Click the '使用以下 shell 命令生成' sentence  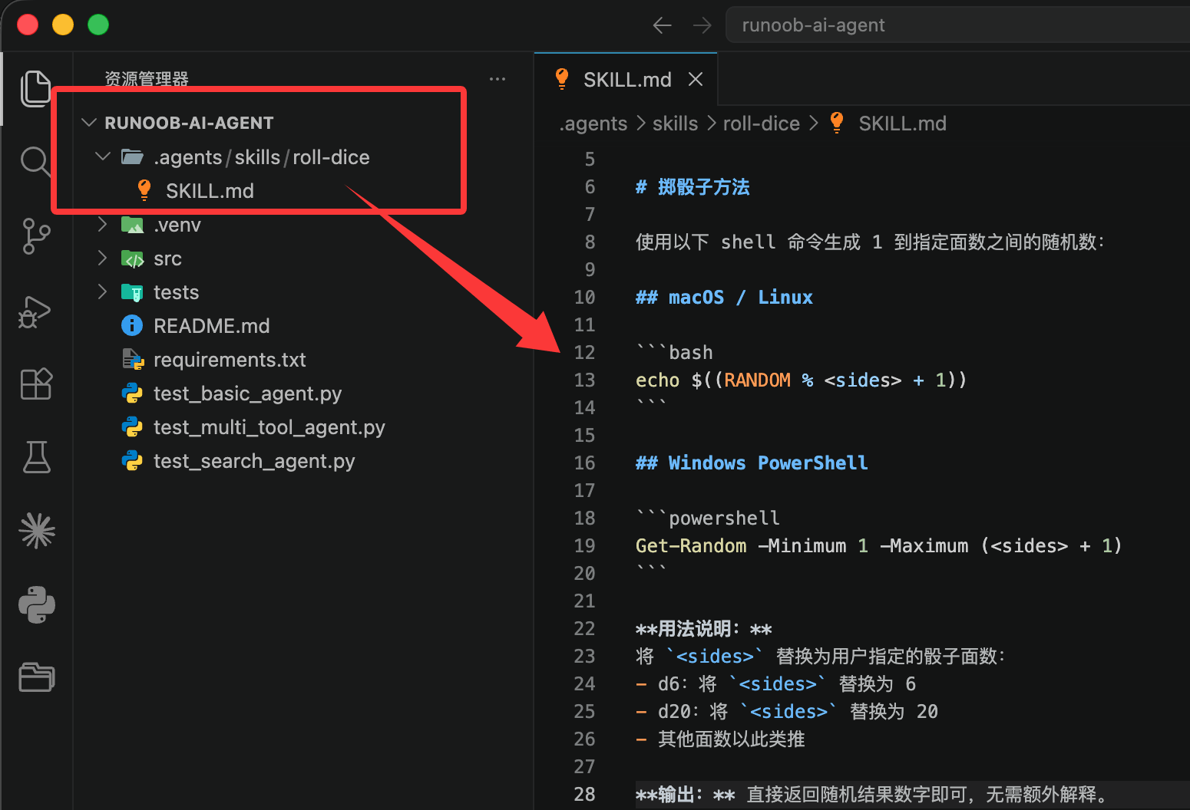pos(870,242)
